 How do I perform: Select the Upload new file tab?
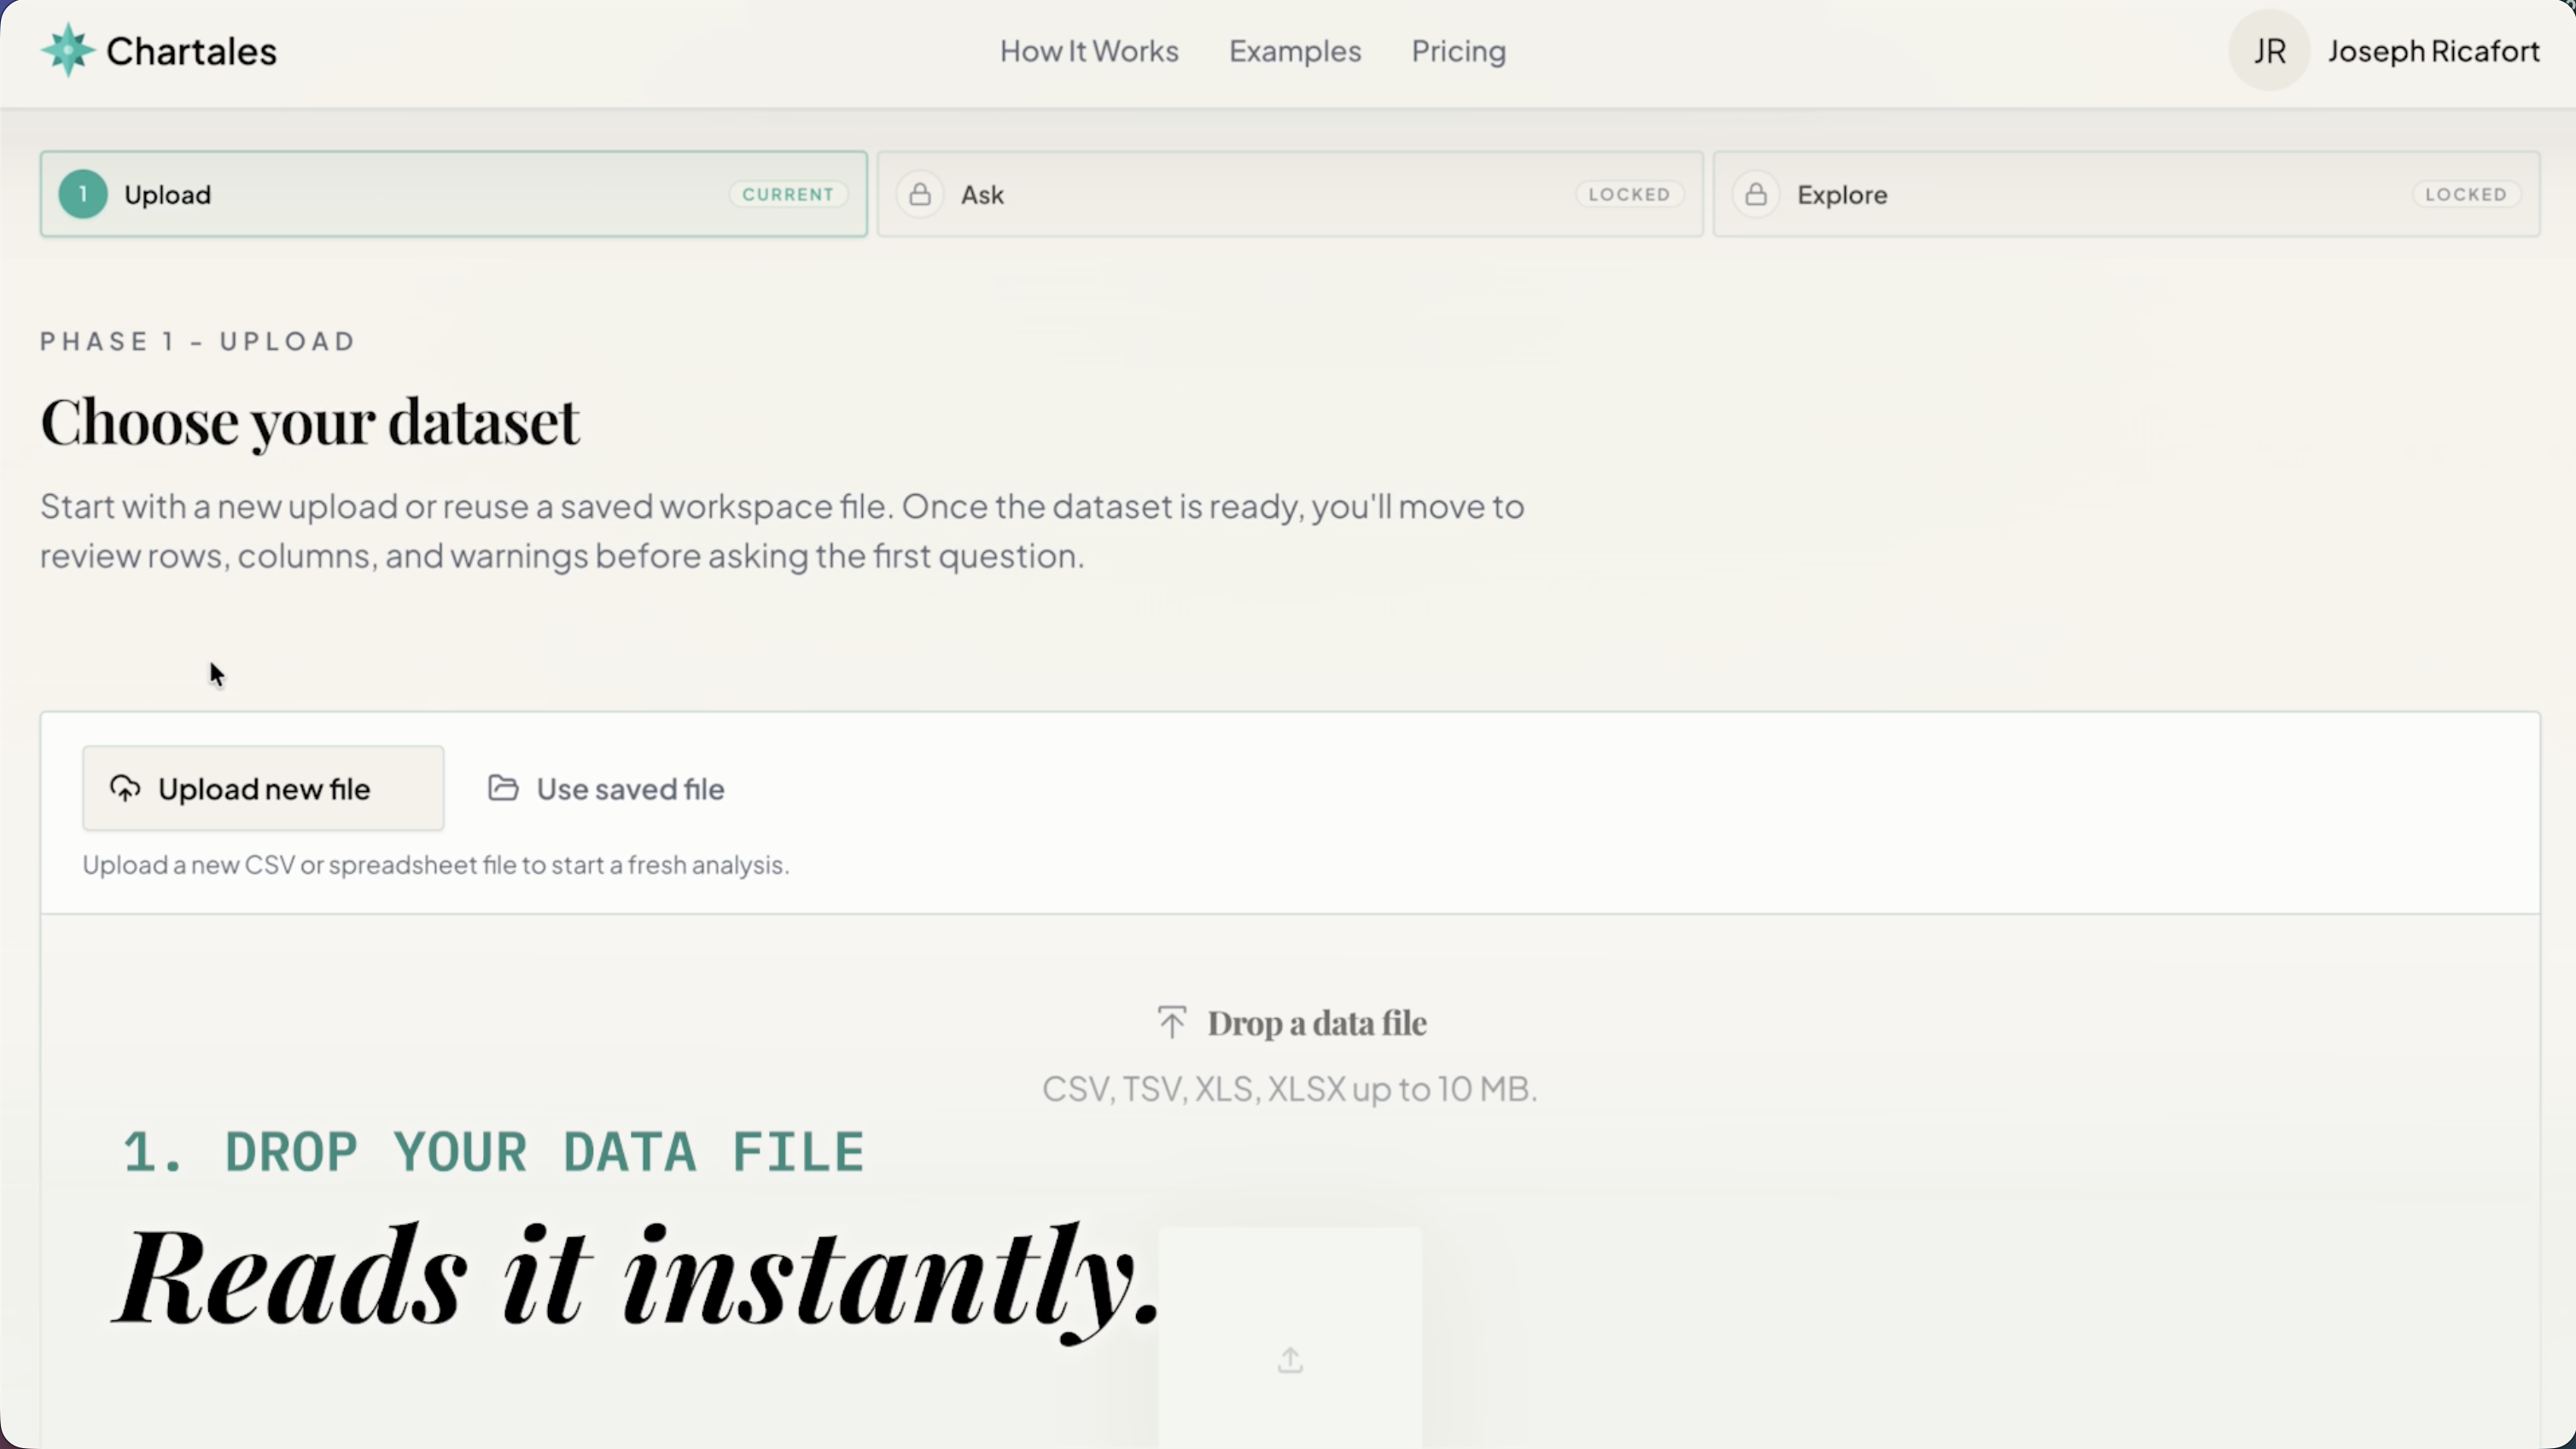click(263, 789)
